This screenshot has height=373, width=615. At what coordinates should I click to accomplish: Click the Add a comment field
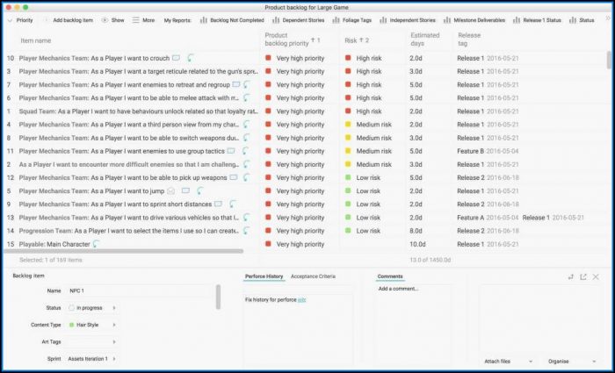click(411, 289)
